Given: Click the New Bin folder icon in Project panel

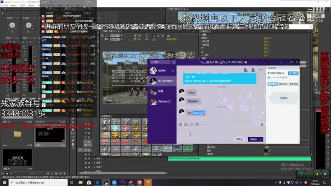Looking at the screenshot, I should click(x=57, y=174).
